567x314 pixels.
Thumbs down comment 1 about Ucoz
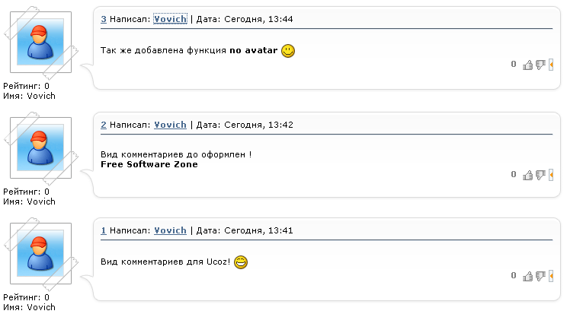click(x=540, y=276)
